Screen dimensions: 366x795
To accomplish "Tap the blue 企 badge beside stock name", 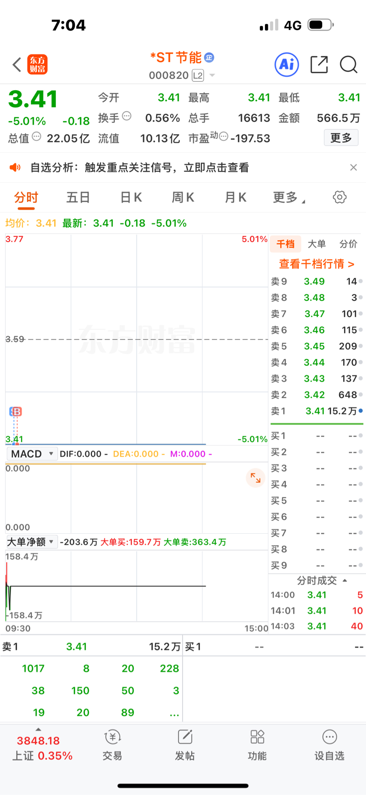I will [x=209, y=58].
